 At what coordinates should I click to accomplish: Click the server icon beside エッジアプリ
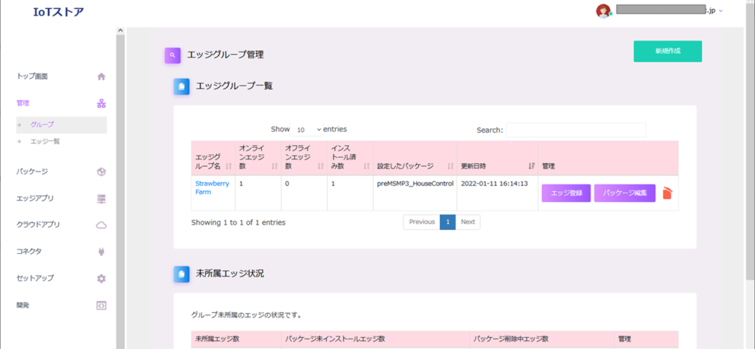[x=102, y=198]
